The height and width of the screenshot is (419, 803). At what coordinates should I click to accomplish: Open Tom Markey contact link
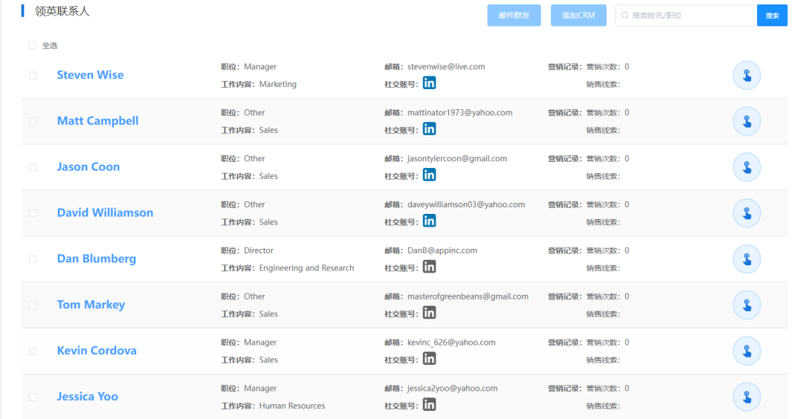tap(91, 305)
